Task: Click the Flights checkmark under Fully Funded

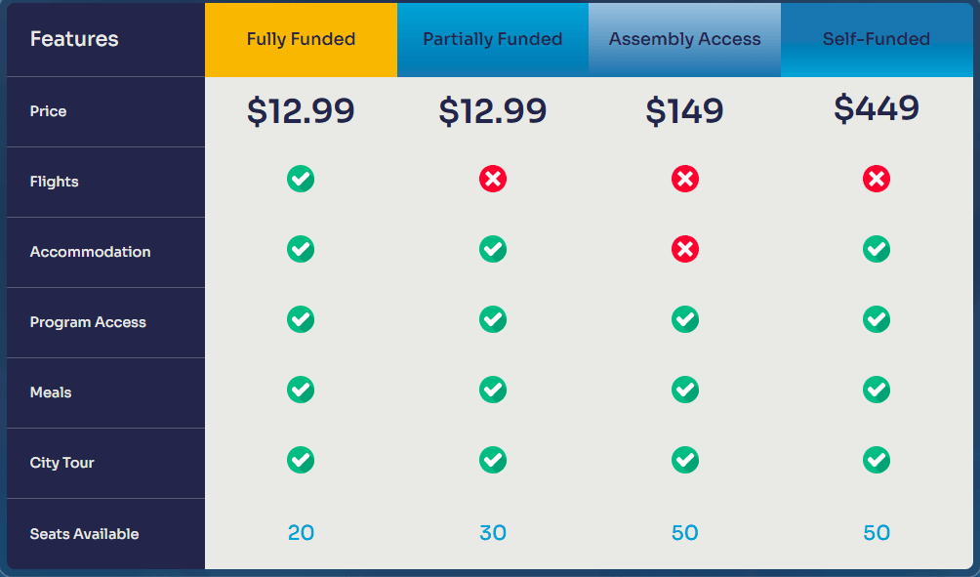Action: (x=301, y=179)
